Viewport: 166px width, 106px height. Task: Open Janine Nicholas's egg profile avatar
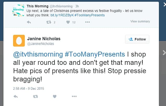pyautogui.click(x=19, y=41)
